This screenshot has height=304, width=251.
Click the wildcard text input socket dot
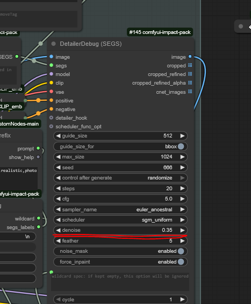pyautogui.click(x=51, y=272)
